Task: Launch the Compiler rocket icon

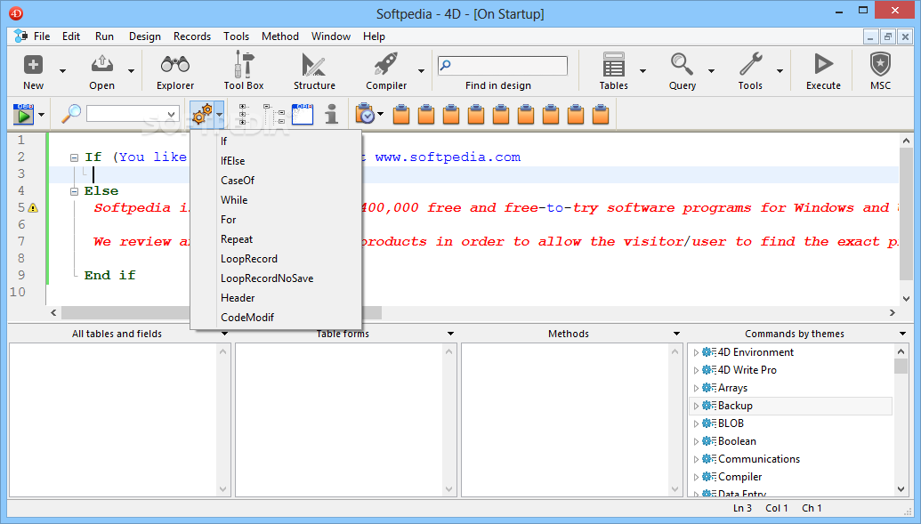Action: (386, 64)
